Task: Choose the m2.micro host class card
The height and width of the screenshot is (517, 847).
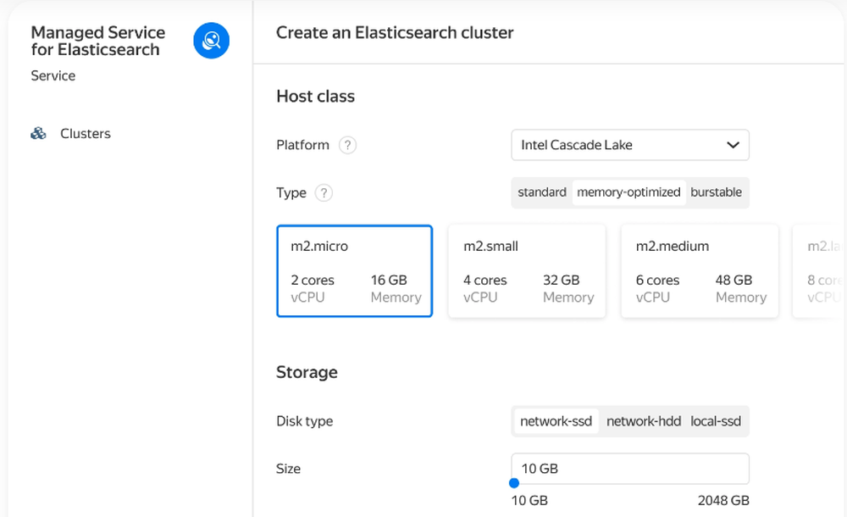Action: tap(355, 271)
